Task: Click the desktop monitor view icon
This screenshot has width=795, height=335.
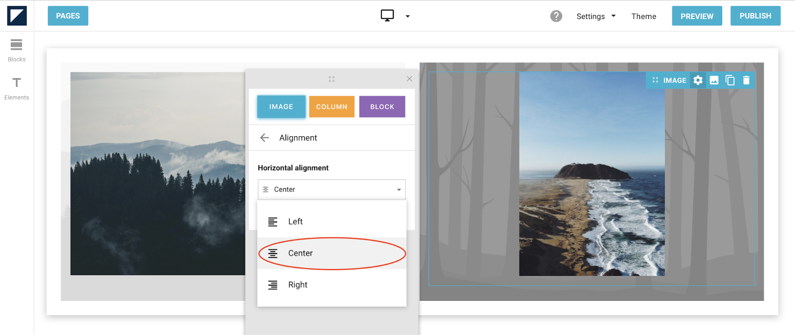Action: click(387, 16)
